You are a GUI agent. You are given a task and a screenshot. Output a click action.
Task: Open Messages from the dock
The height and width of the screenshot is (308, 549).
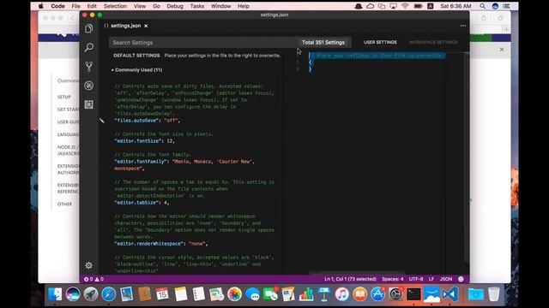tap(252, 294)
